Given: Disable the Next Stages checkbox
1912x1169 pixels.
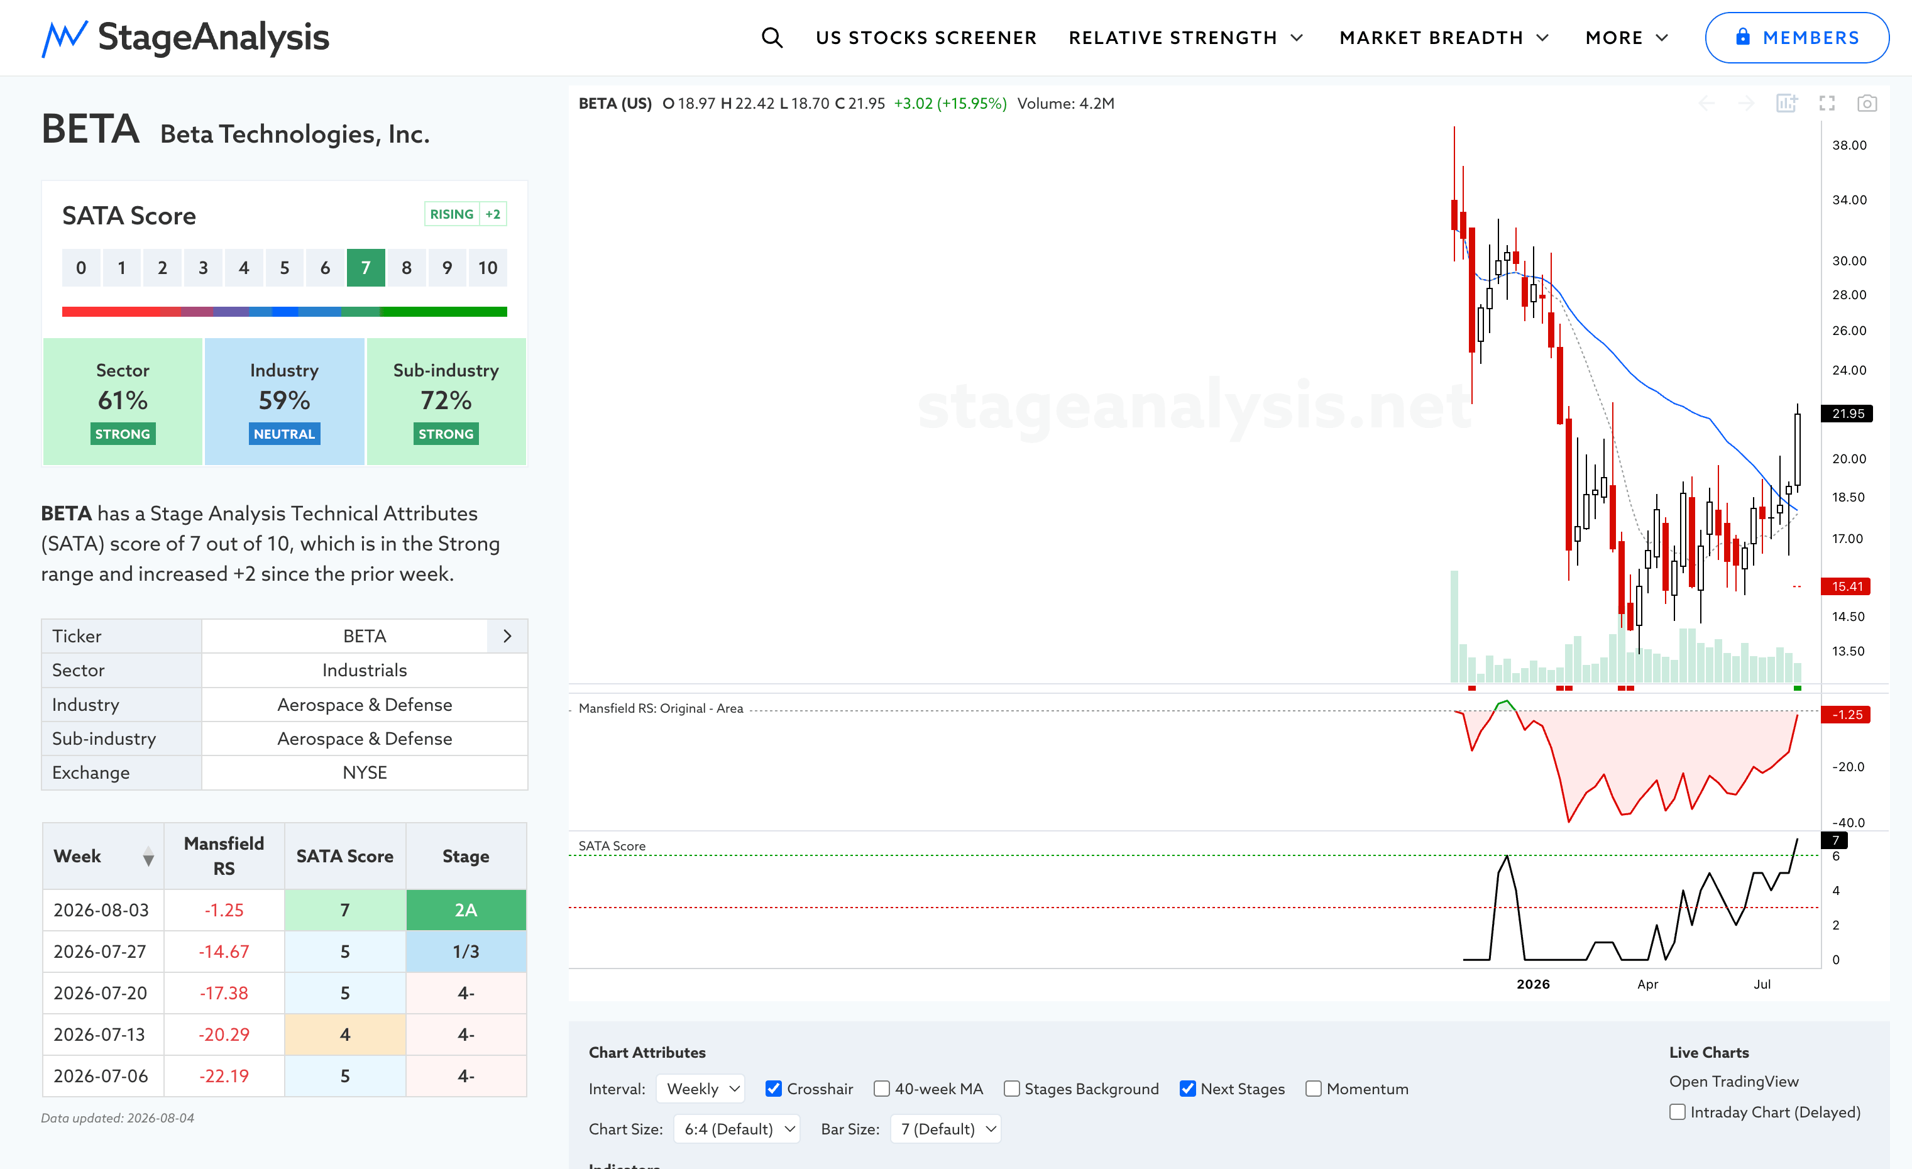Looking at the screenshot, I should pyautogui.click(x=1187, y=1089).
